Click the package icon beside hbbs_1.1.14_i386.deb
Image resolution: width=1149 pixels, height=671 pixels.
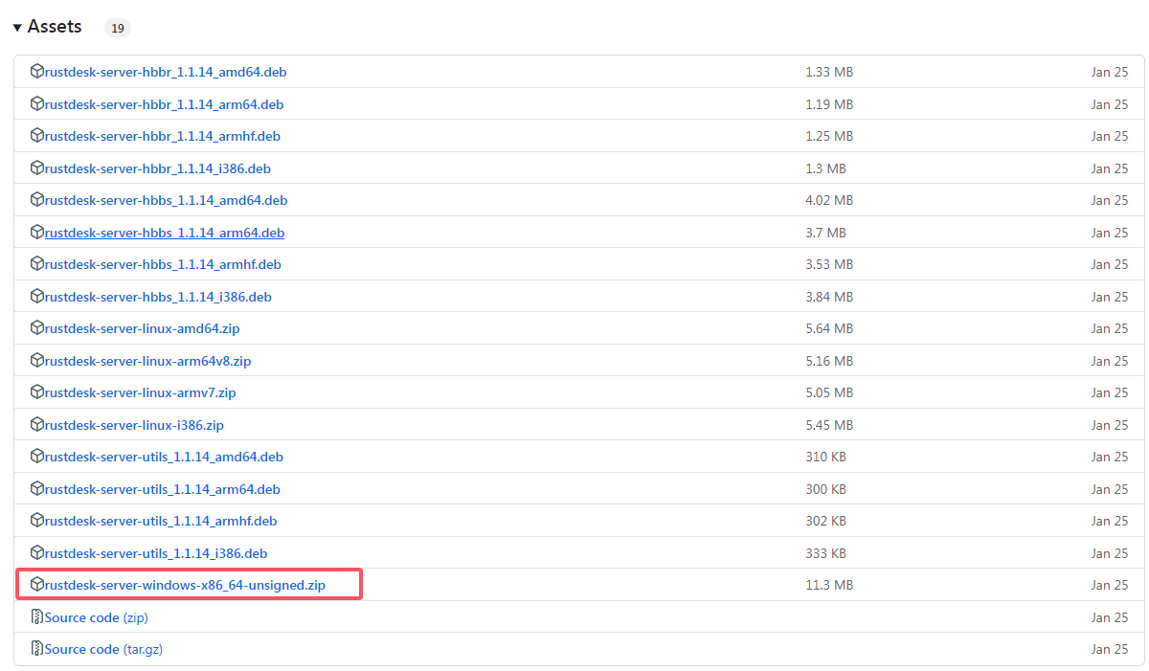pos(37,296)
